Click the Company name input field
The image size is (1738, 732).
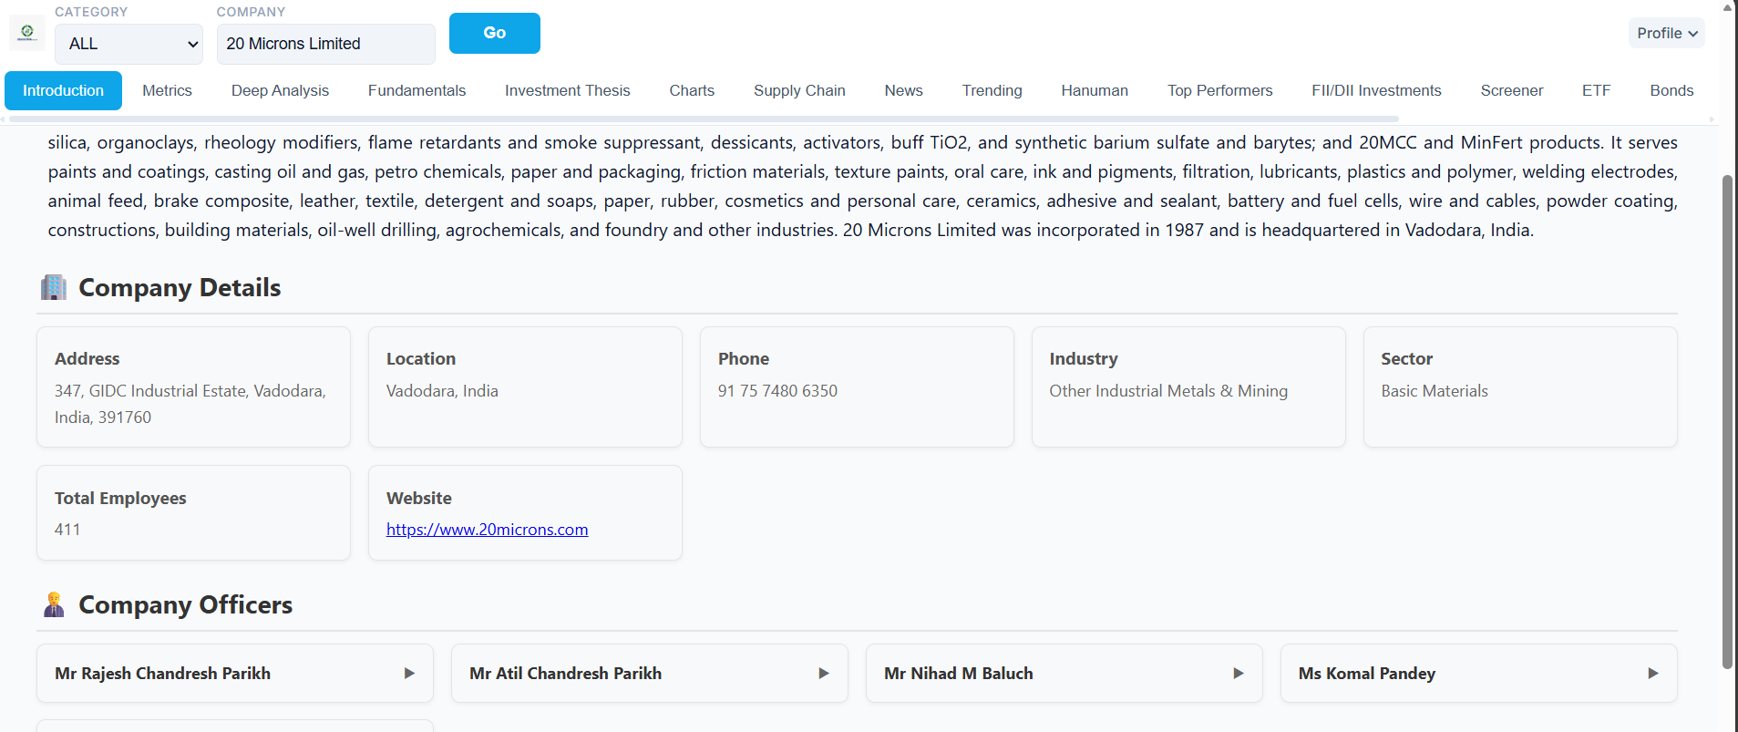pyautogui.click(x=325, y=44)
